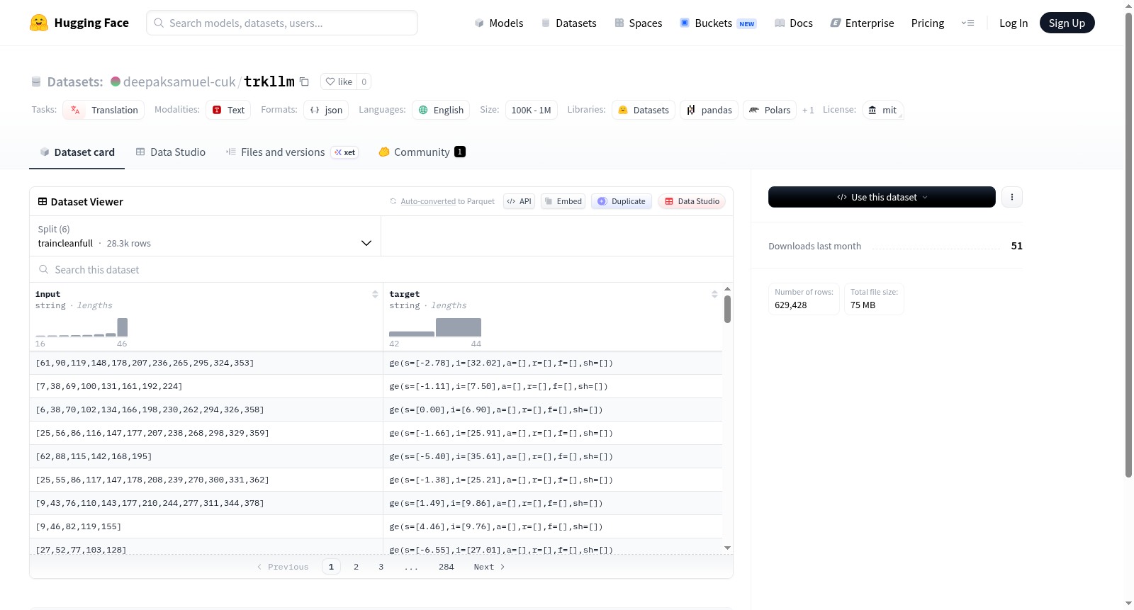
Task: Click the input lengths histogram tallest bar
Action: pos(123,327)
